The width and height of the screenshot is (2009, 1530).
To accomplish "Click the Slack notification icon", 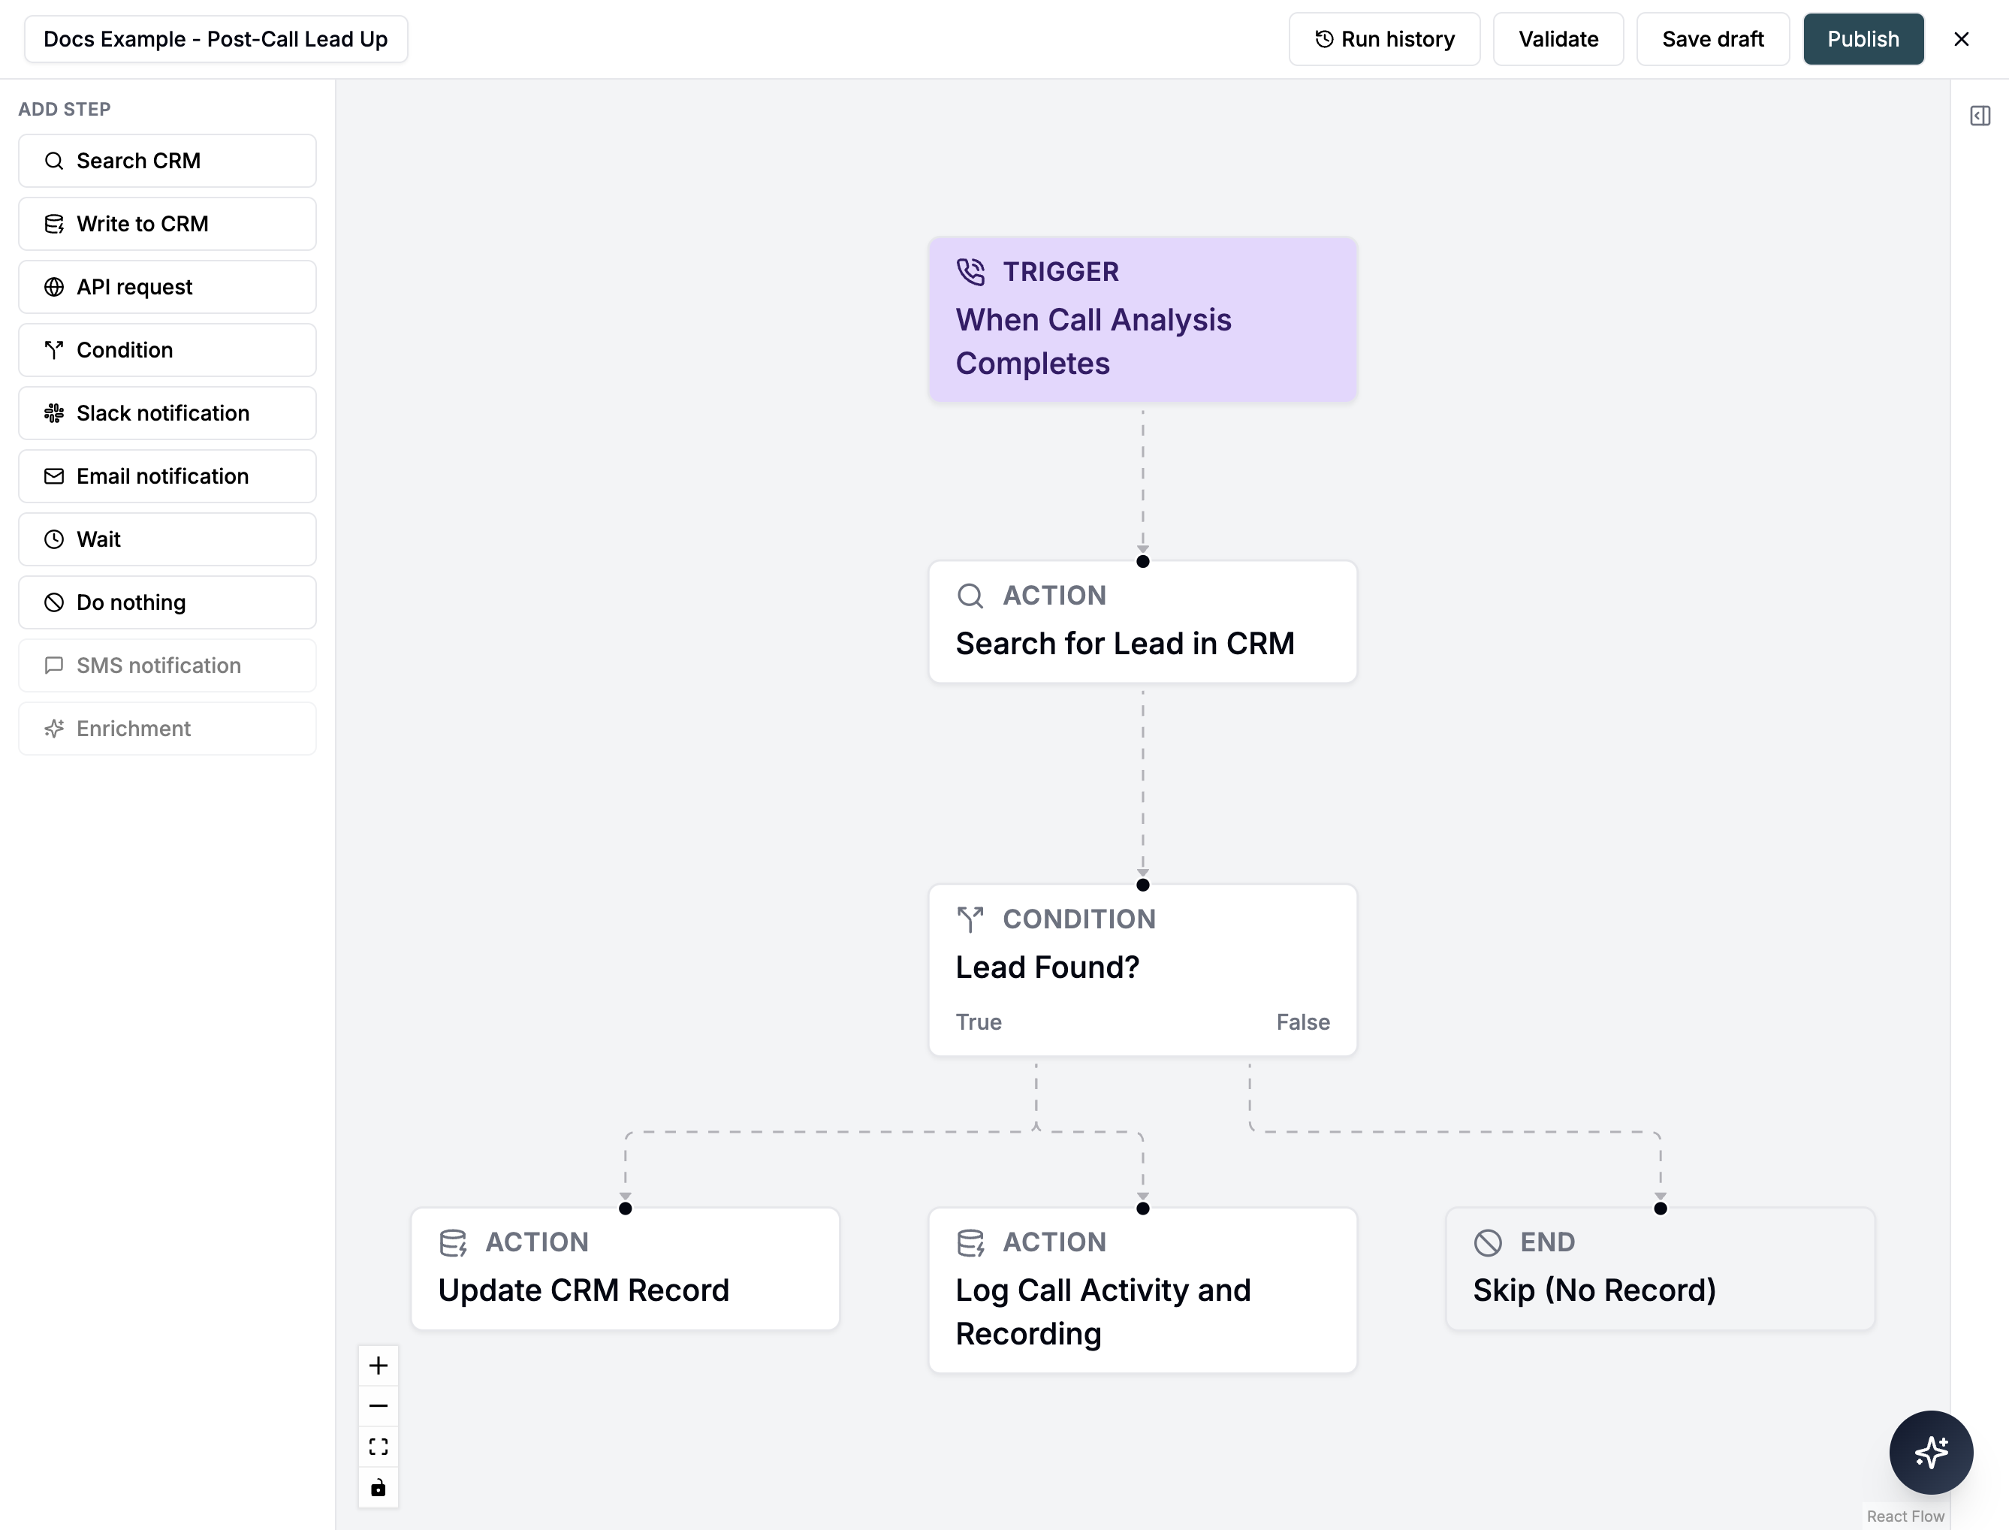I will click(x=54, y=413).
